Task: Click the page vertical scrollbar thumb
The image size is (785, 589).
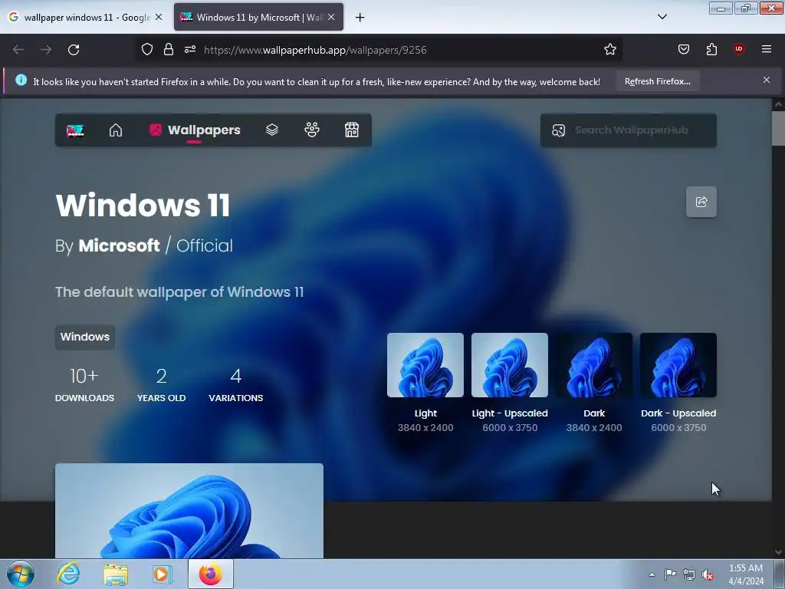Action: coord(778,129)
